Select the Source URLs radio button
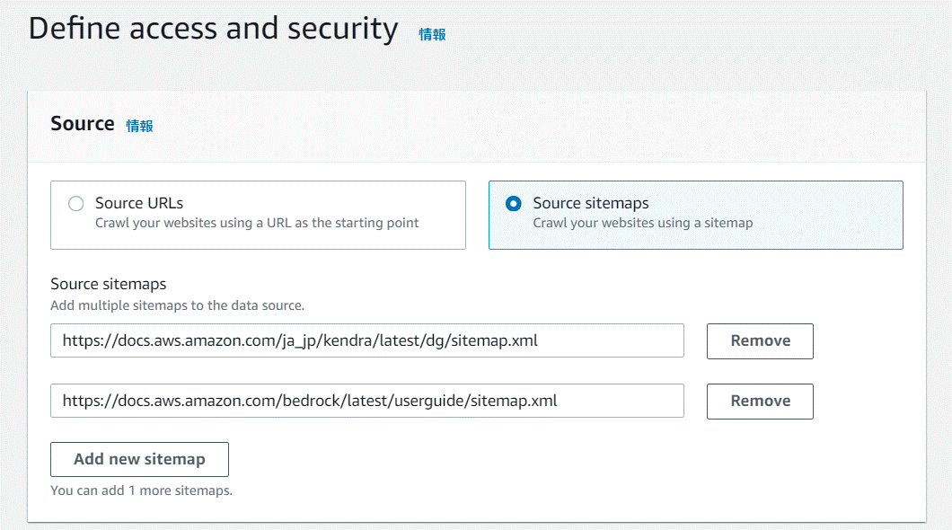This screenshot has width=952, height=530. pyautogui.click(x=76, y=204)
